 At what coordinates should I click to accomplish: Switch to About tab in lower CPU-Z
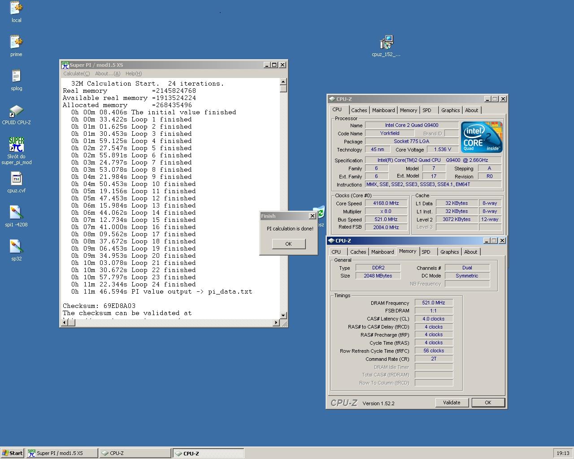click(x=470, y=252)
